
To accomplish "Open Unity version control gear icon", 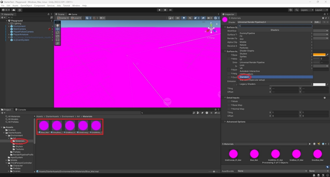I will pos(20,10).
